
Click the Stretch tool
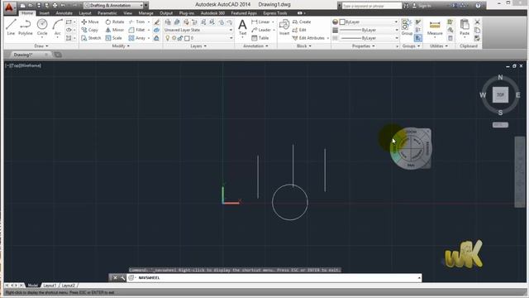pos(91,38)
